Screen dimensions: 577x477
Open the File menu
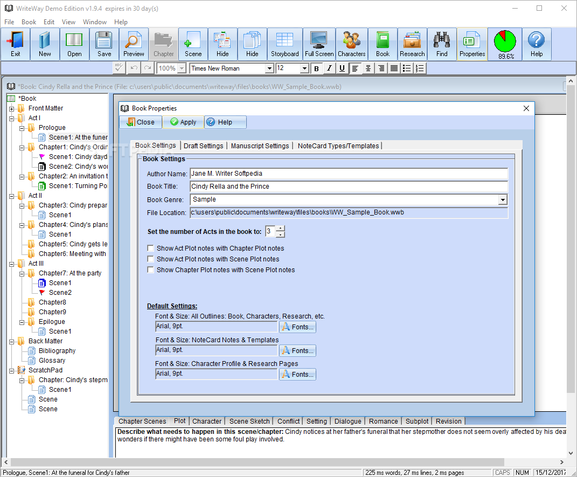(x=9, y=22)
